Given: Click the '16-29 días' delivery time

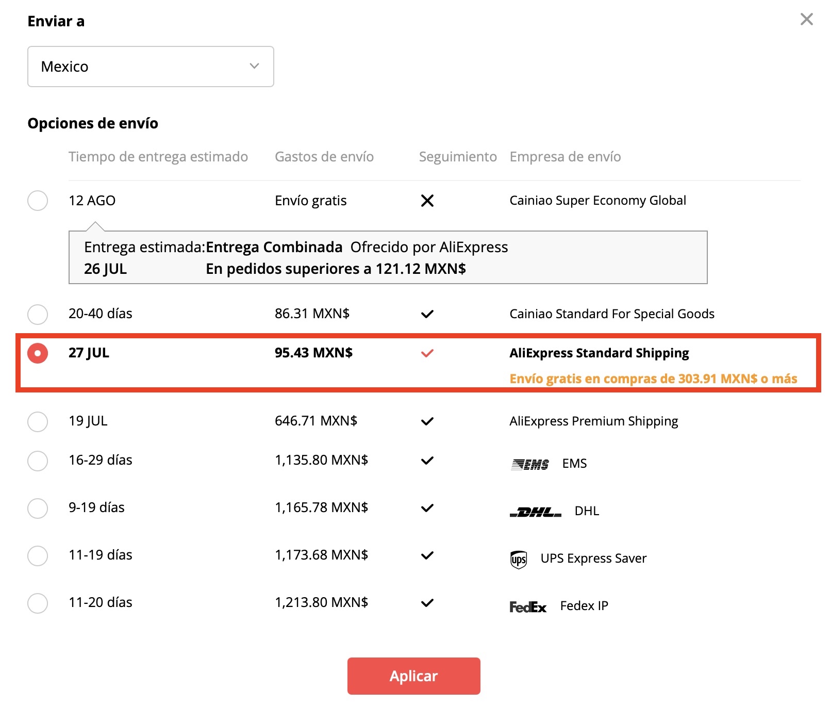Looking at the screenshot, I should tap(101, 460).
